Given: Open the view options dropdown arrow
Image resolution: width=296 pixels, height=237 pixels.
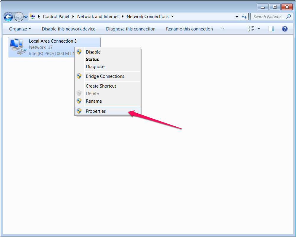Looking at the screenshot, I should [259, 29].
